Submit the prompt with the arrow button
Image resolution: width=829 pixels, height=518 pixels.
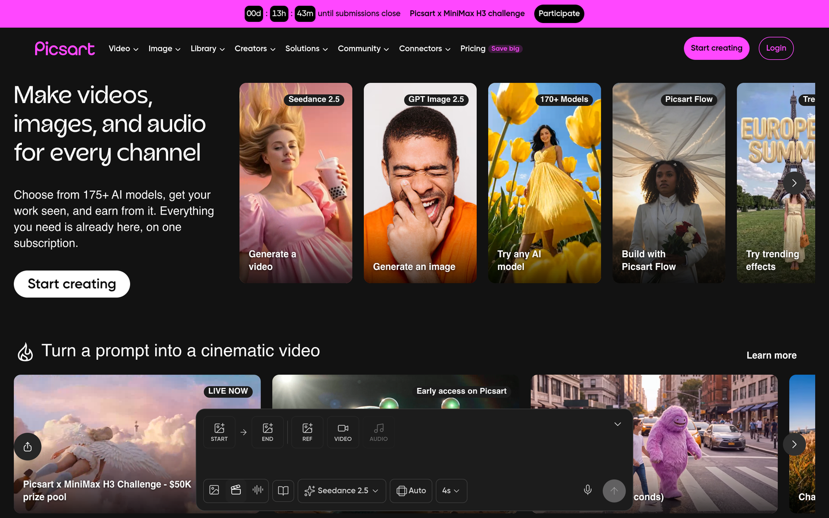tap(614, 491)
